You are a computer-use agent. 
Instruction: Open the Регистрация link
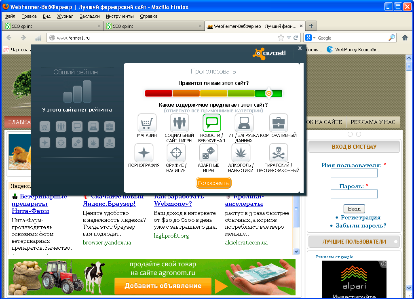(x=361, y=217)
